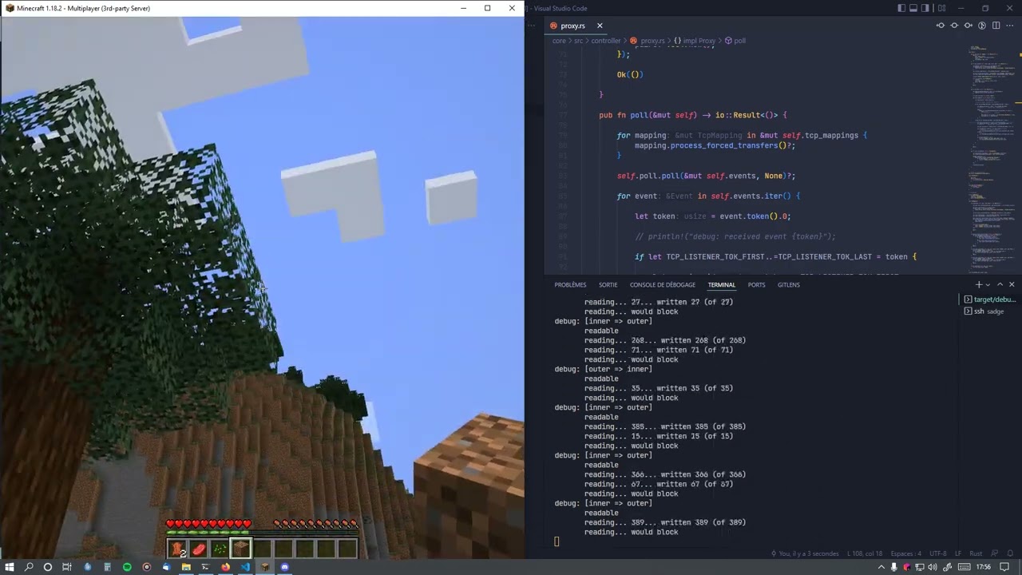Switch to the SORTIE panel tab

coord(608,285)
